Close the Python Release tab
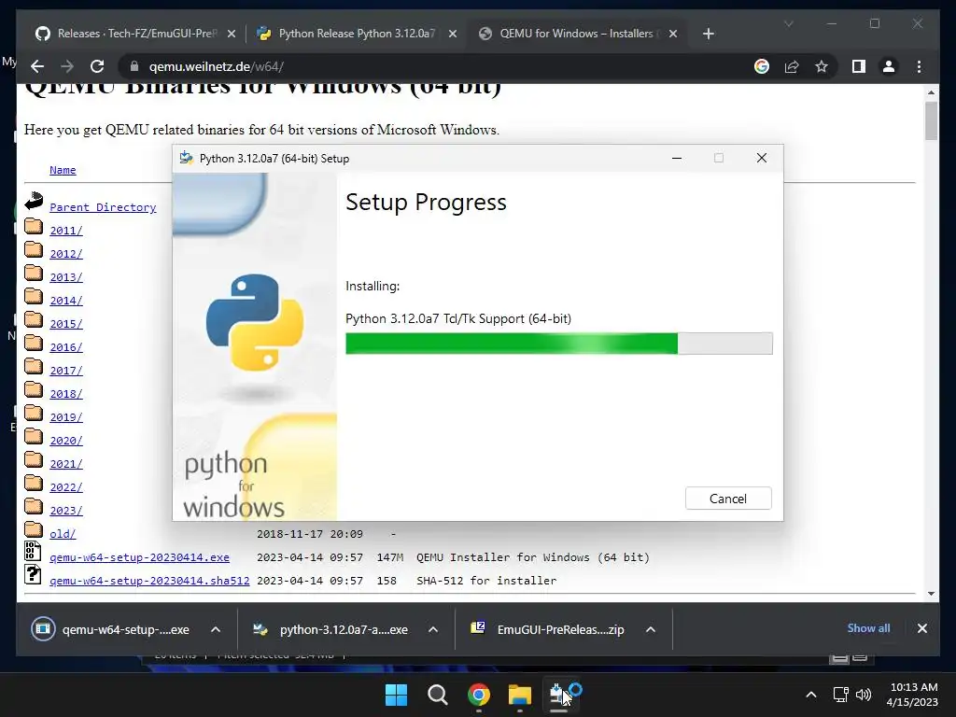956x717 pixels. (x=453, y=34)
